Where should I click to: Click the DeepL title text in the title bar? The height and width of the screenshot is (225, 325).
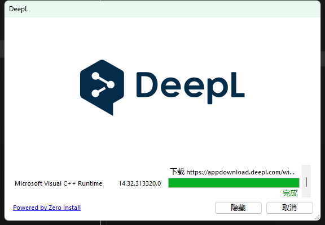tap(19, 9)
